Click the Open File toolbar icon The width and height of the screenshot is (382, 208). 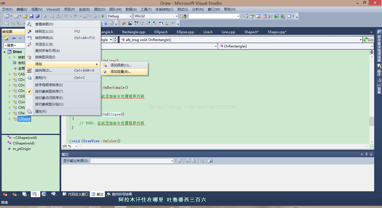(25, 16)
